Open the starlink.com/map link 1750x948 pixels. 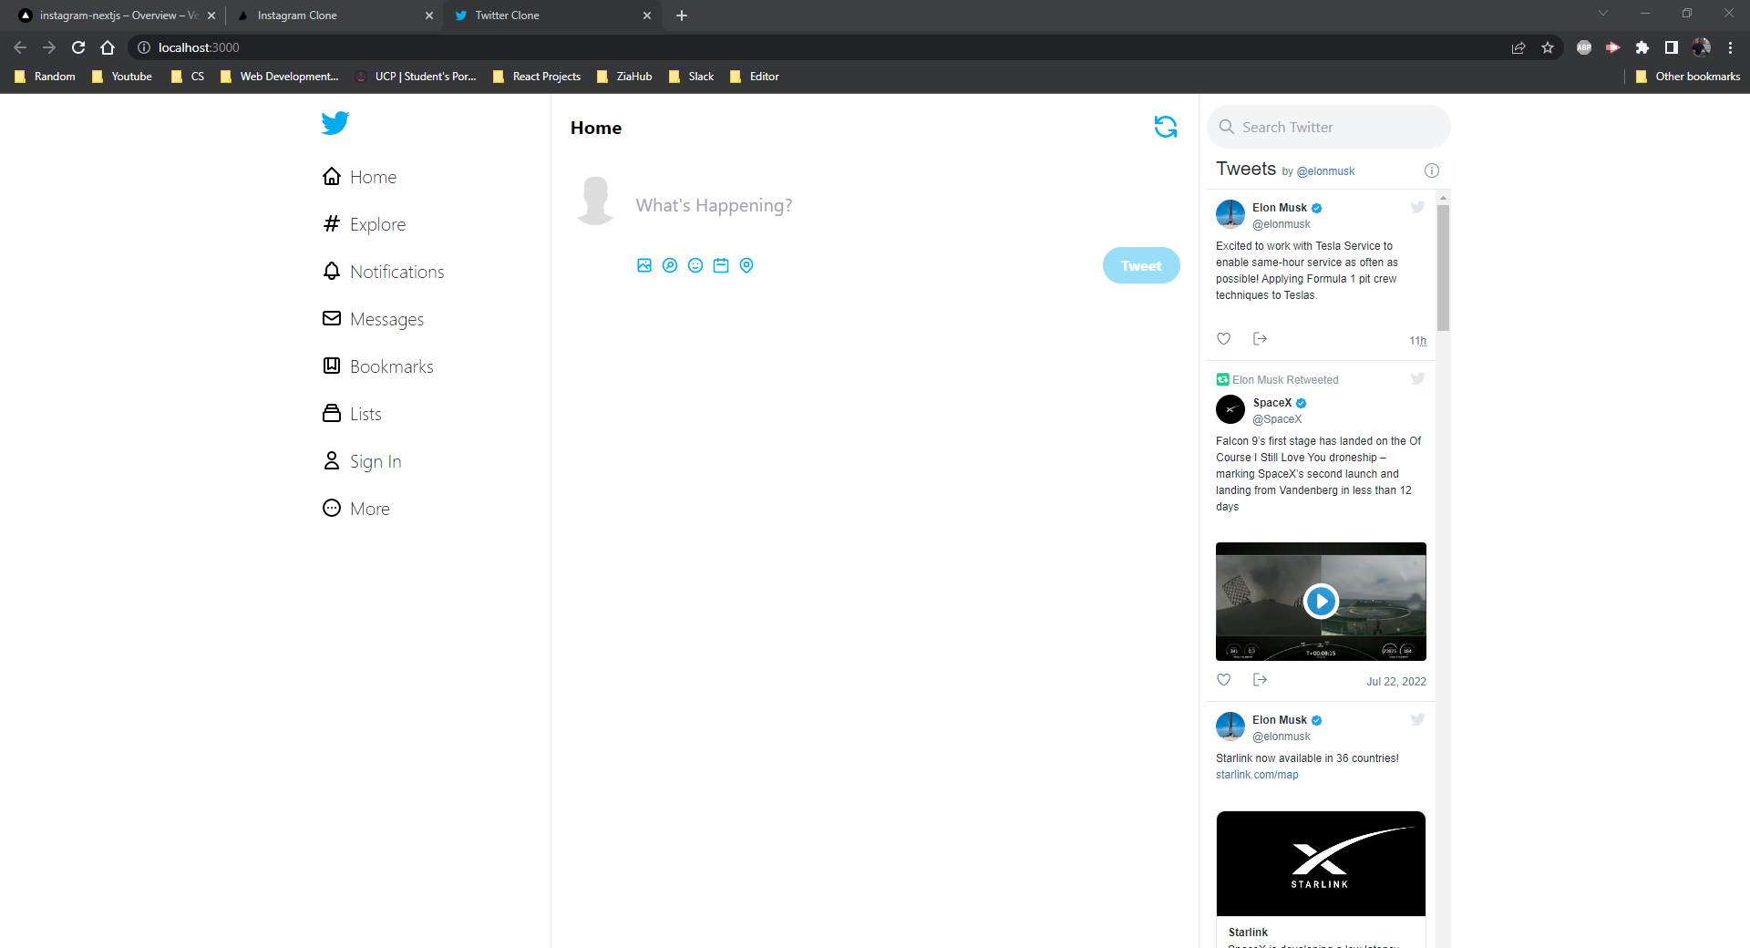coord(1257,775)
